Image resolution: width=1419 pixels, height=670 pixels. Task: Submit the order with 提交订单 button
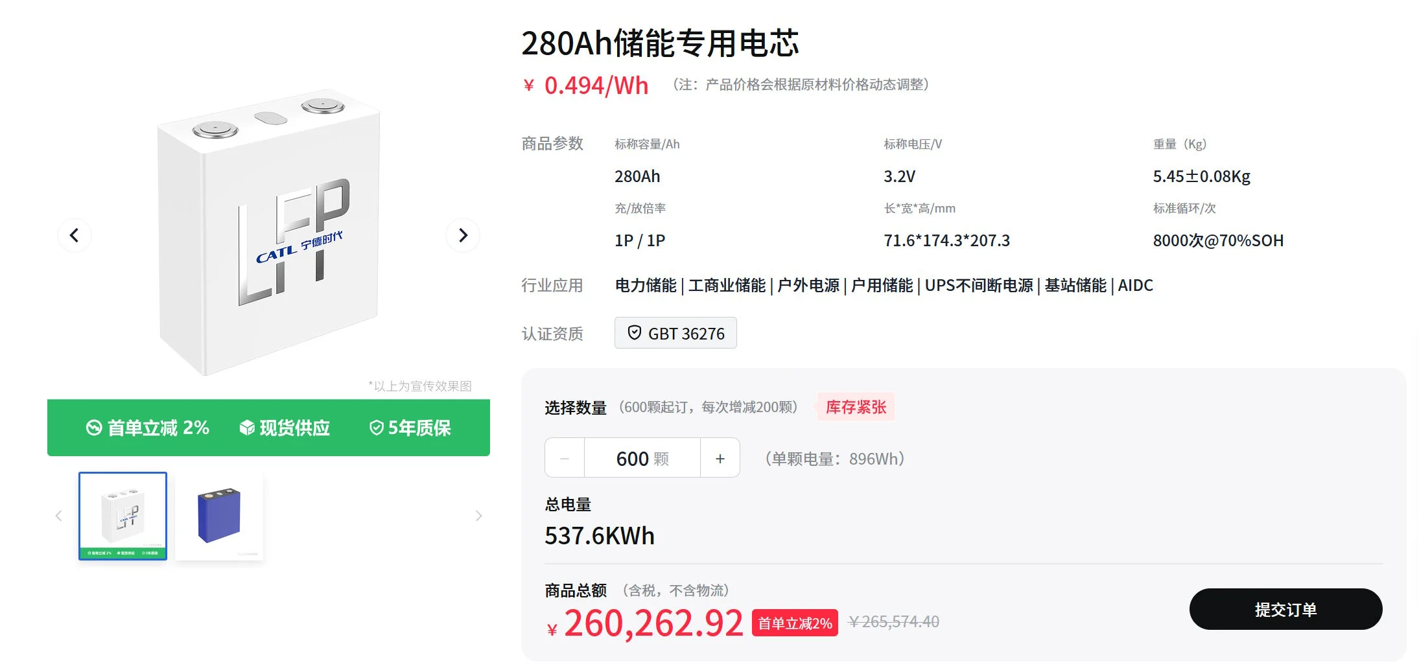(x=1285, y=609)
